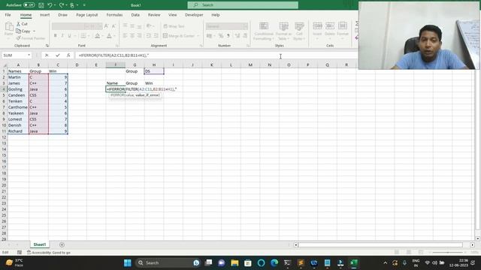Click the Top Align icon

[x=126, y=26]
